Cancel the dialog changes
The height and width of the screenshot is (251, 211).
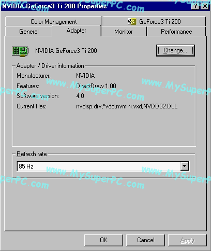pos(146,240)
